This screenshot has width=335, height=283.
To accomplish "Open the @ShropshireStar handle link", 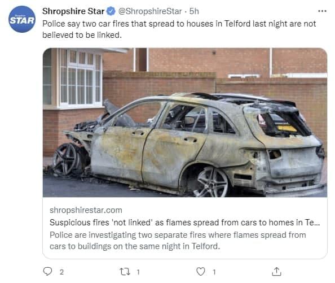I will click(150, 11).
